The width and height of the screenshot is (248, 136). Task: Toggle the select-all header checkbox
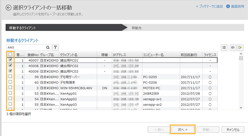(x=10, y=55)
